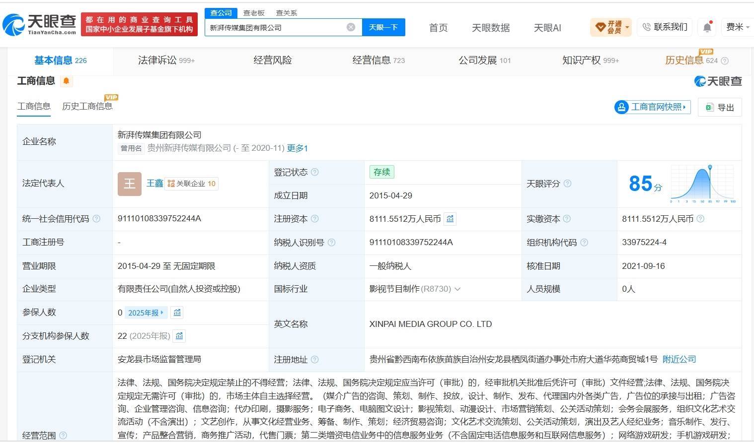Open 天眼AI in the top navigation
Image resolution: width=754 pixels, height=443 pixels.
[x=547, y=28]
